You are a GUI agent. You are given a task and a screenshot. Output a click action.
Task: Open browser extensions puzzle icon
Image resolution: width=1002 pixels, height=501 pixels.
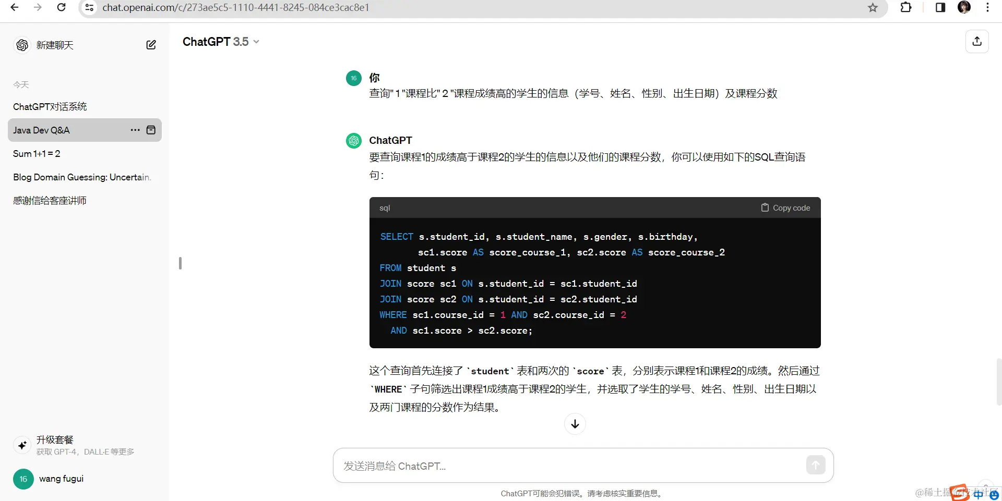pyautogui.click(x=906, y=7)
